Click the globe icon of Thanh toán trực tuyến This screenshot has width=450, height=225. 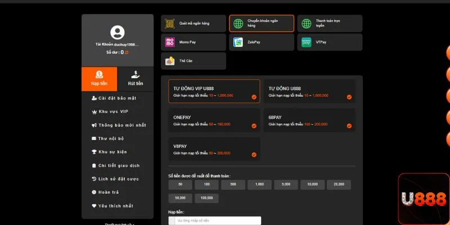pos(307,24)
